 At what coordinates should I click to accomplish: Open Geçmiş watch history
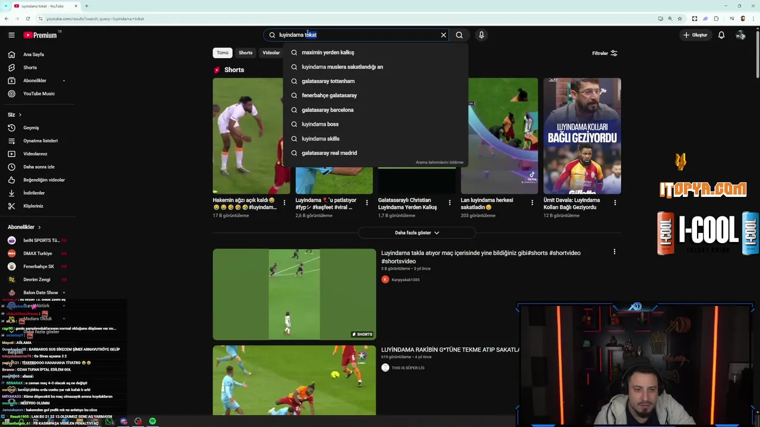pos(31,128)
